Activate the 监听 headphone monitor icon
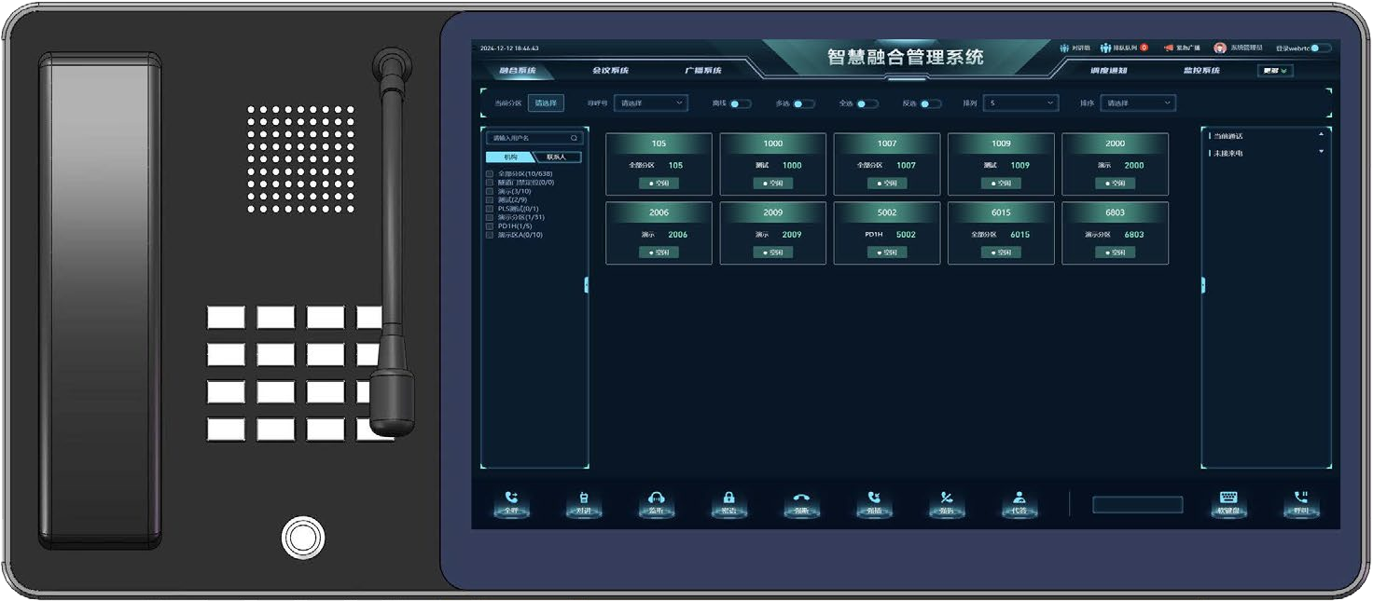This screenshot has width=1373, height=601. pyautogui.click(x=657, y=498)
